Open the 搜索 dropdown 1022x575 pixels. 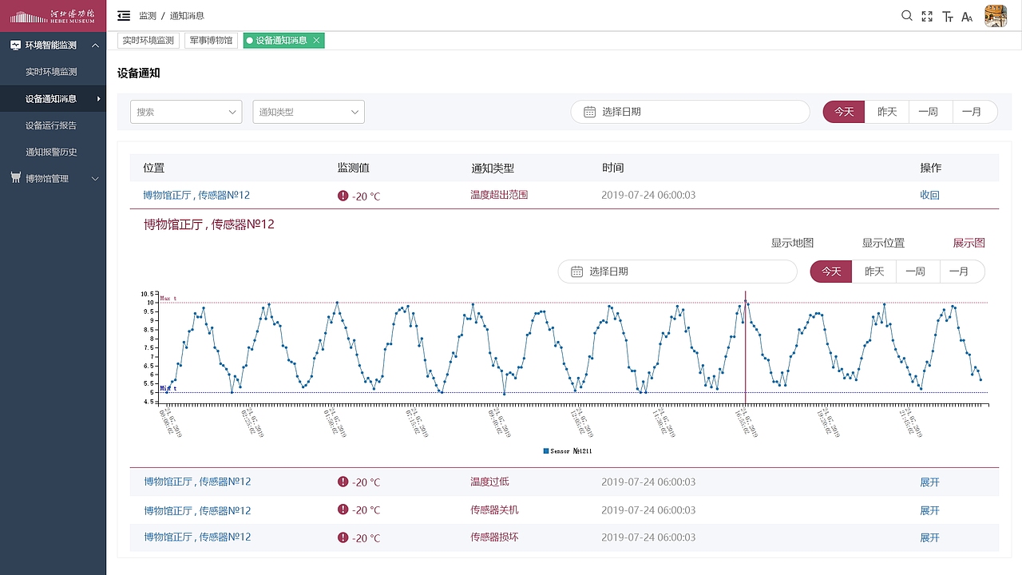(186, 112)
